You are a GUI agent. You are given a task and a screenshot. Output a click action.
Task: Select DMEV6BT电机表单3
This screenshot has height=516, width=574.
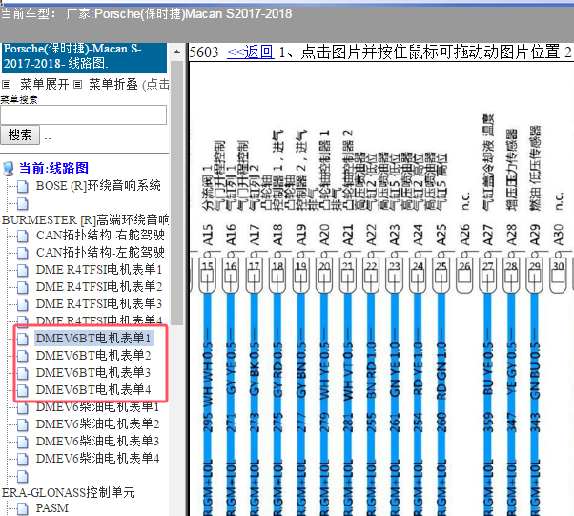(93, 372)
